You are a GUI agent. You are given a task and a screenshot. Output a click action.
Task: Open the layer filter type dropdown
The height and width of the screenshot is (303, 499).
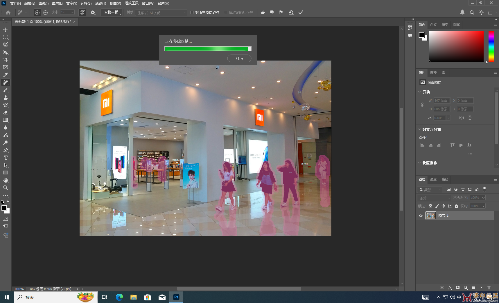[430, 189]
